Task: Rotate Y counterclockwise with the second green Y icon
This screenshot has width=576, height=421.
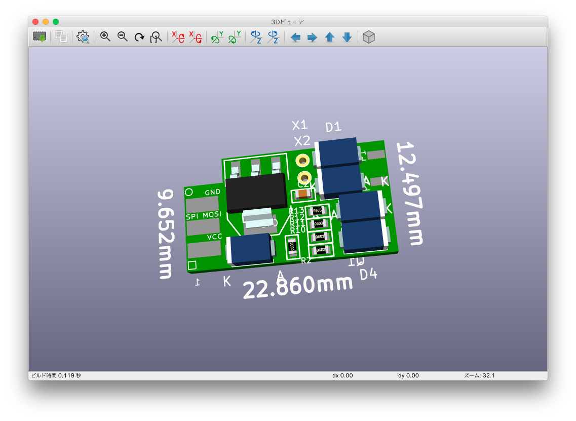Action: pos(235,37)
